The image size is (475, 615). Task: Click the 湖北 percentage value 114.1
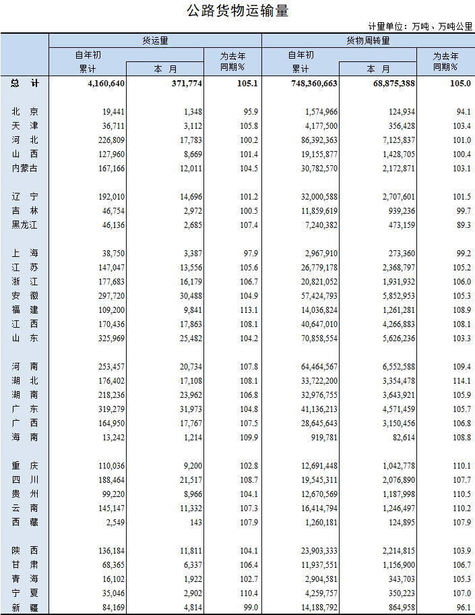tap(461, 380)
